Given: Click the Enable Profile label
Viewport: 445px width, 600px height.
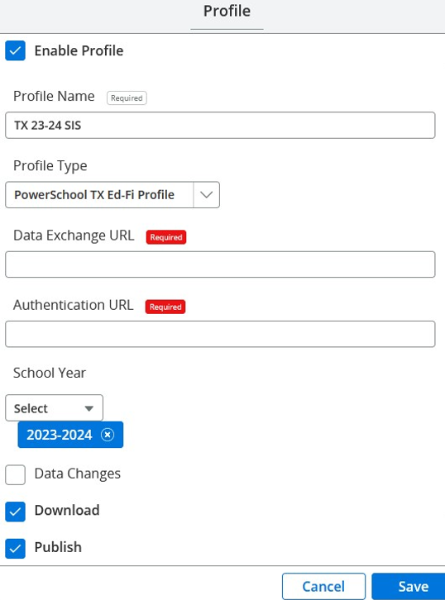Looking at the screenshot, I should [x=79, y=50].
